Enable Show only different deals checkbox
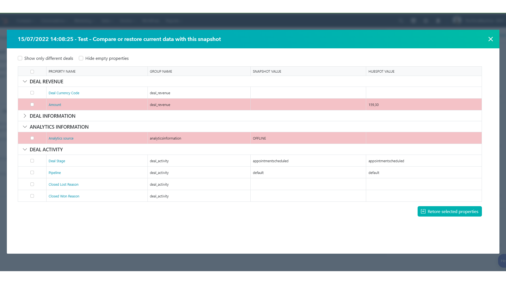 (x=20, y=58)
